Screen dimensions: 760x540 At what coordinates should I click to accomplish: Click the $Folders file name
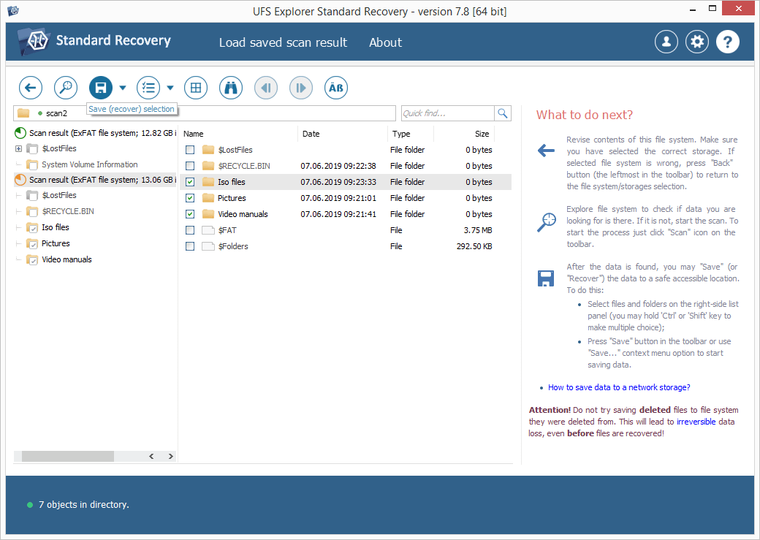click(233, 246)
